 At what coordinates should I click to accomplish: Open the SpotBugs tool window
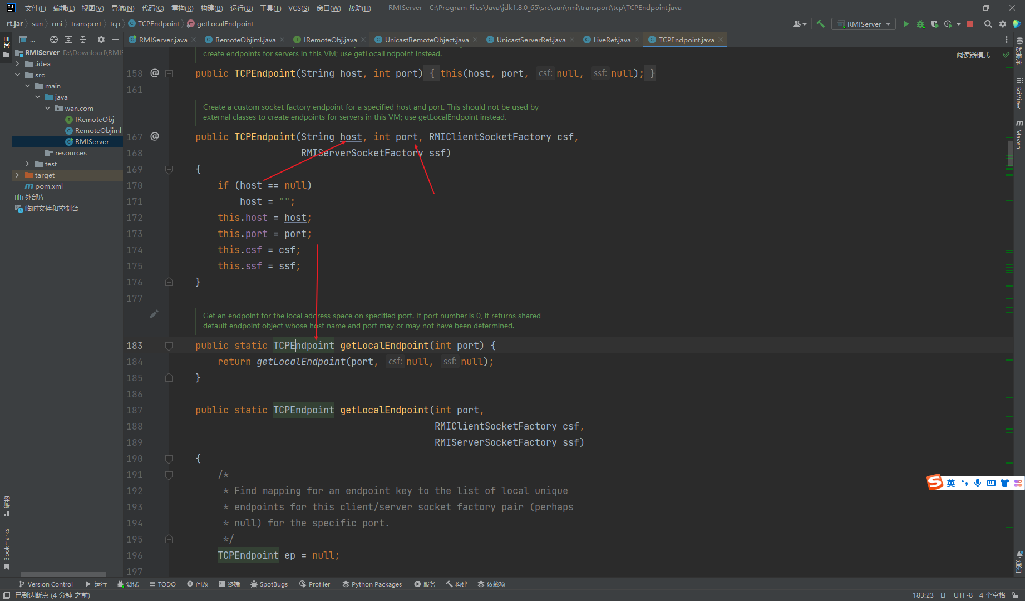[269, 584]
